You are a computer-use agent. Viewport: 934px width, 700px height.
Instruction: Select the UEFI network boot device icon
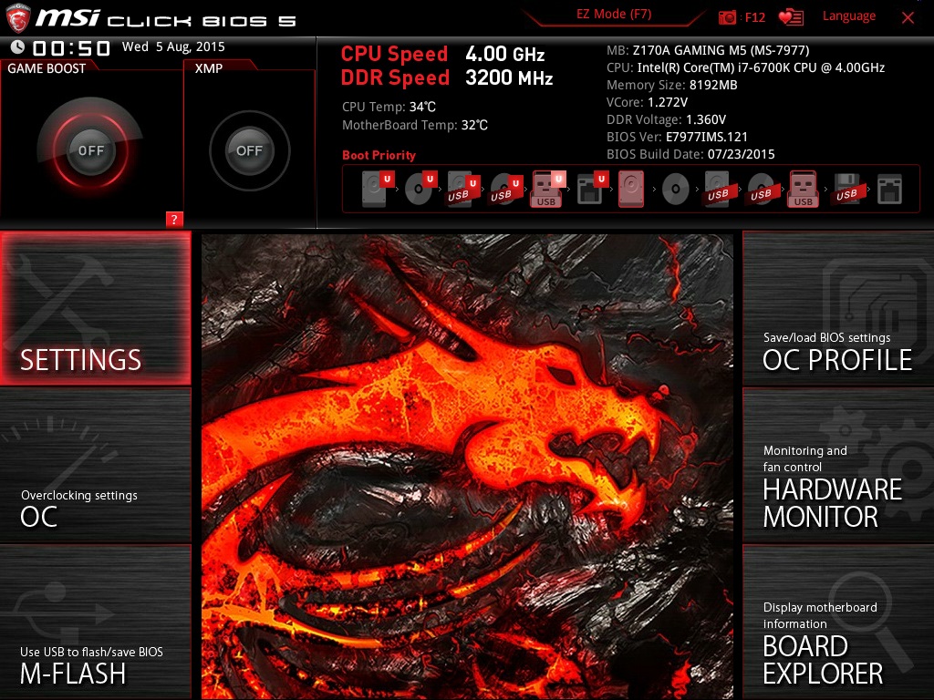pyautogui.click(x=591, y=189)
